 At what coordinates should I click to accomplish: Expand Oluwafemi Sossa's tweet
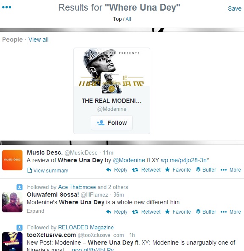tap(36, 211)
